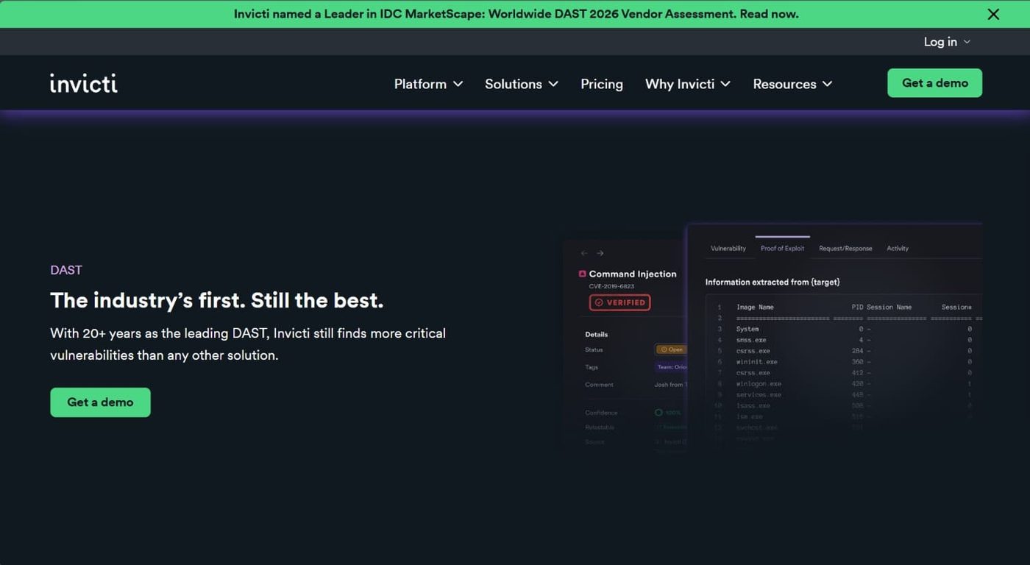Click Get a demo below the hero paragraph
Viewport: 1030px width, 565px height.
100,402
